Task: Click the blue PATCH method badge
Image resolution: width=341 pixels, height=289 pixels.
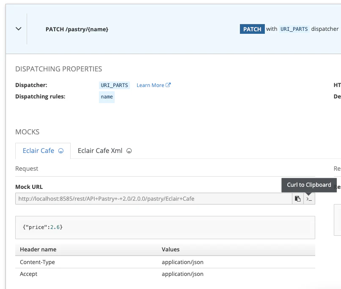Action: (x=252, y=29)
